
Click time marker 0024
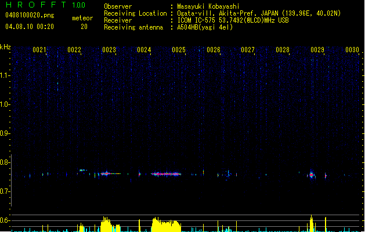point(144,50)
